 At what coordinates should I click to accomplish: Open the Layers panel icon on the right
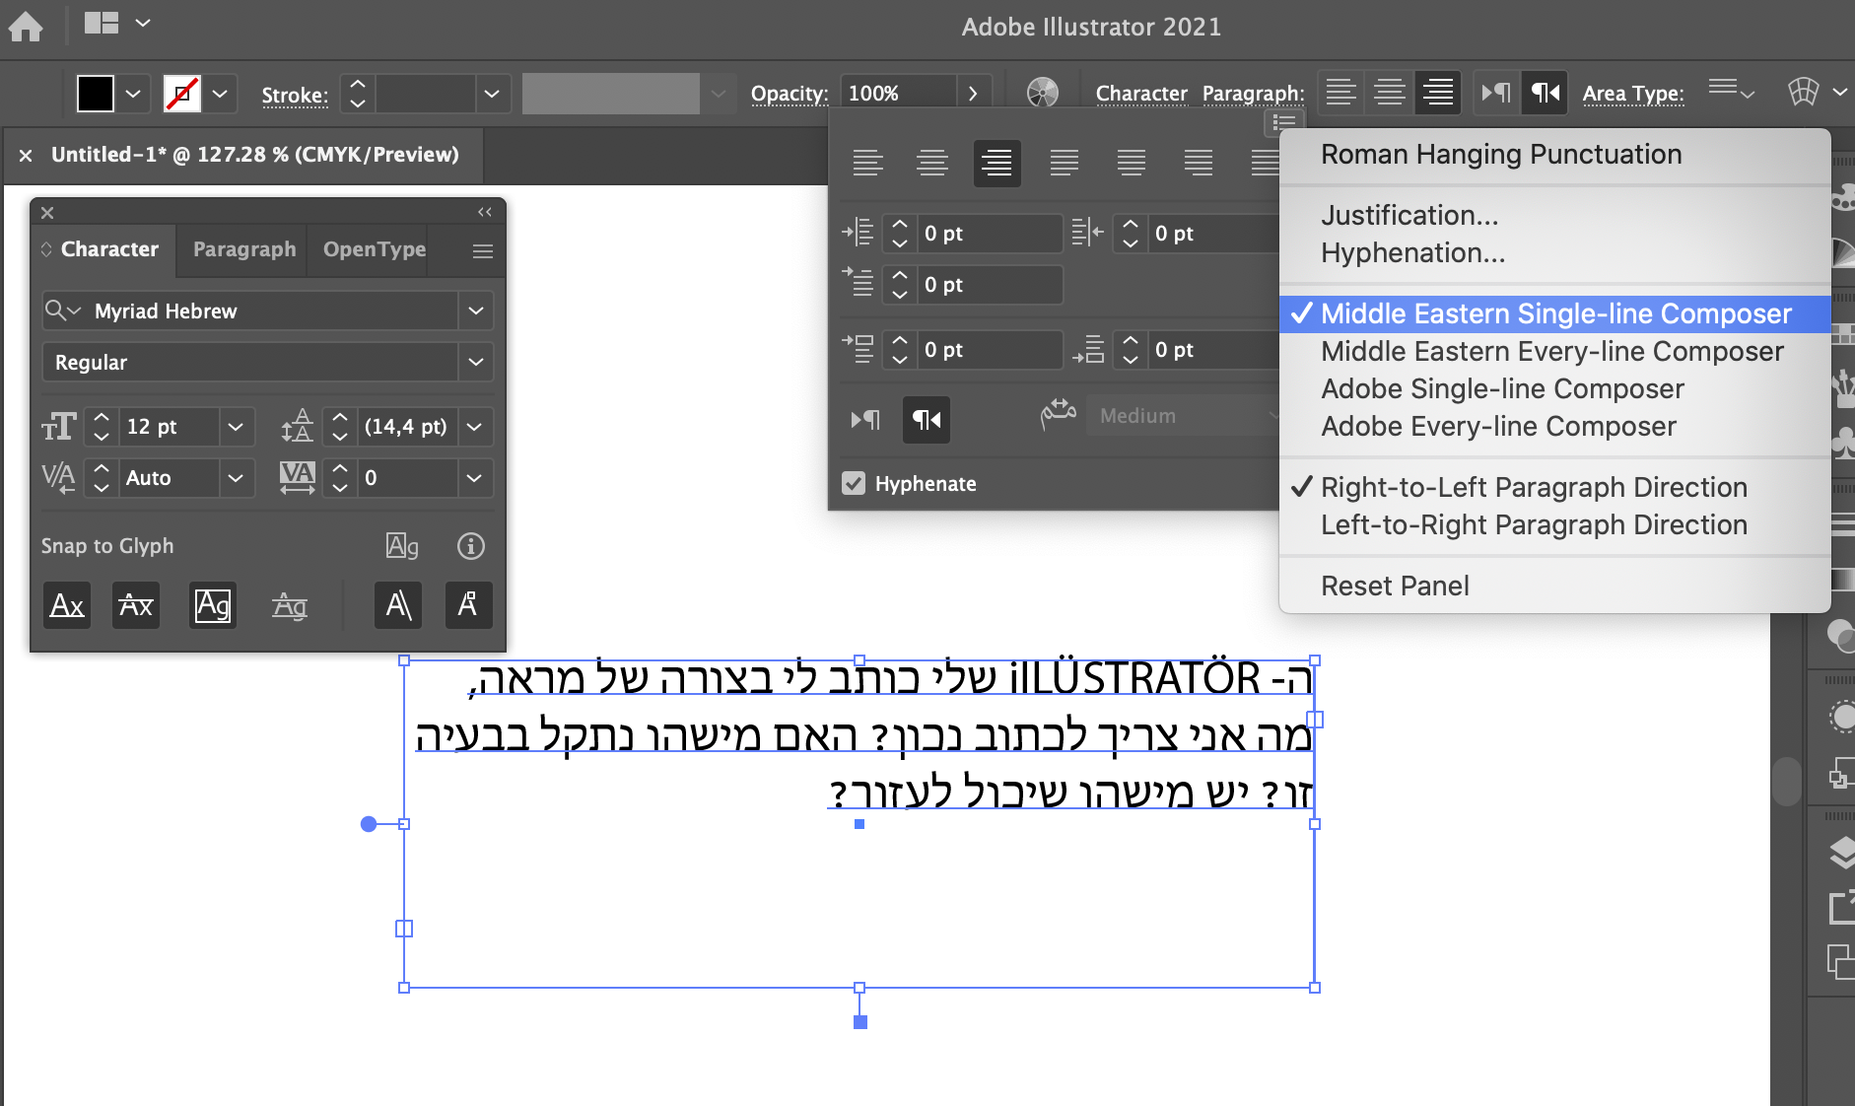click(x=1841, y=854)
